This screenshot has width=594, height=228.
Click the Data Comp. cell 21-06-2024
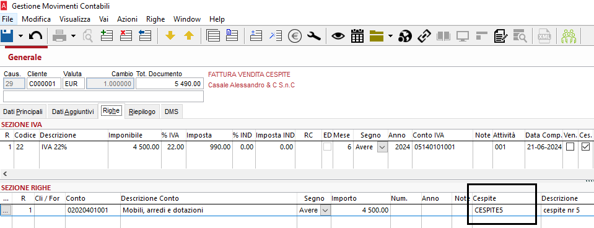[x=543, y=147]
